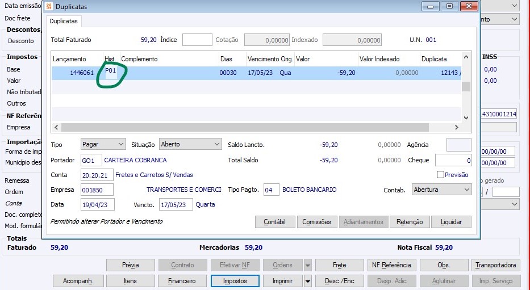Click the Agência input field
The width and height of the screenshot is (530, 290).
(x=458, y=145)
